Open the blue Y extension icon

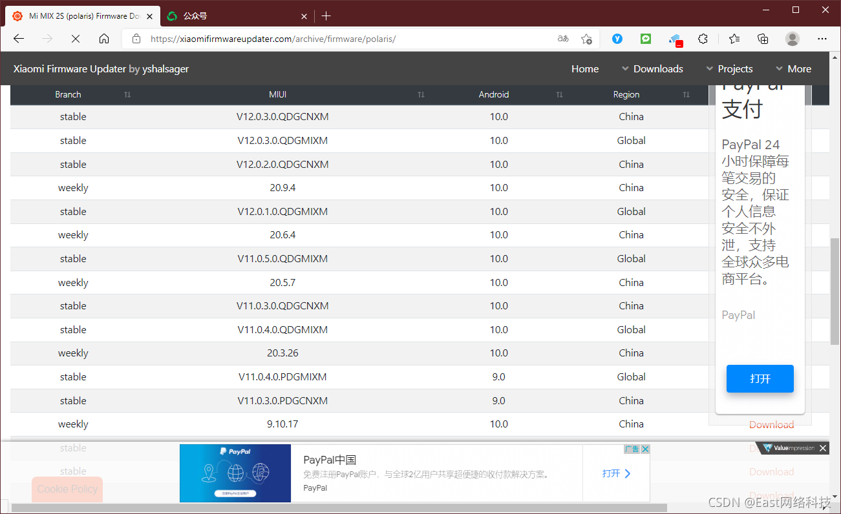pos(617,39)
